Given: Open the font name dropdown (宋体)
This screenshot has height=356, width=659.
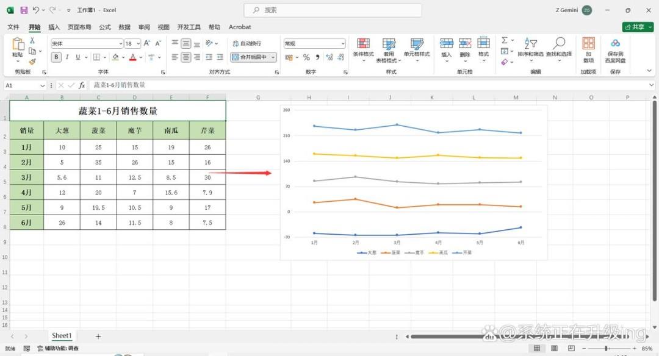Looking at the screenshot, I should click(87, 44).
